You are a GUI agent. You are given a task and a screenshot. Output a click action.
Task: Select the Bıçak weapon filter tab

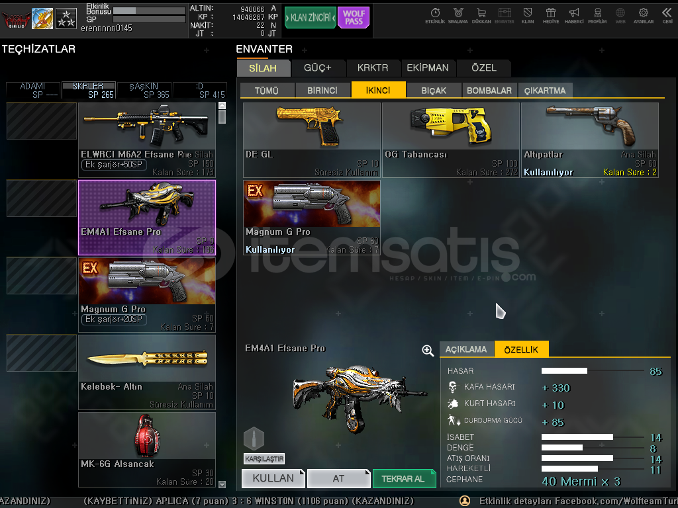coord(434,90)
